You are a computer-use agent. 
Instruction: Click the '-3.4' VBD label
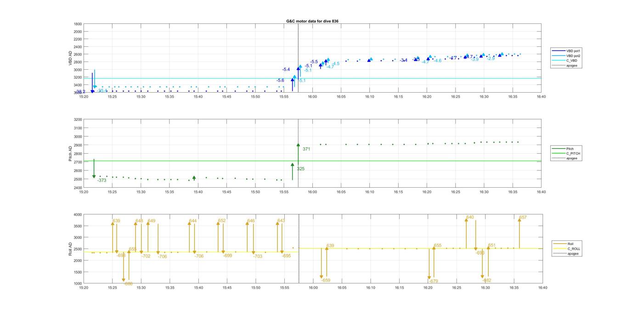click(404, 60)
